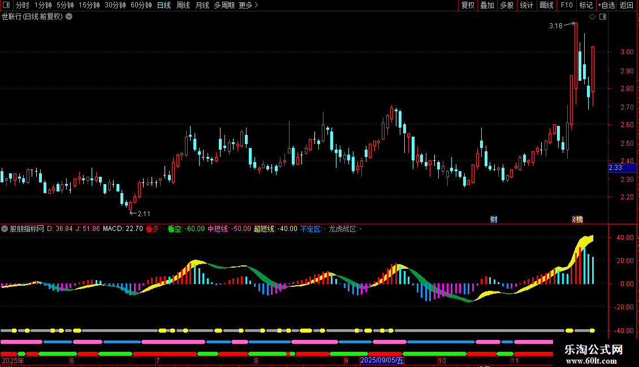Viewport: 639px width, 367px height.
Task: Click the 2025/09/05/五 date marker
Action: pyautogui.click(x=382, y=360)
